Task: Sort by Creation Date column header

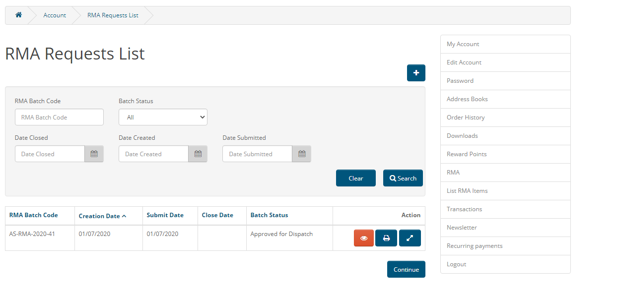Action: click(x=102, y=216)
